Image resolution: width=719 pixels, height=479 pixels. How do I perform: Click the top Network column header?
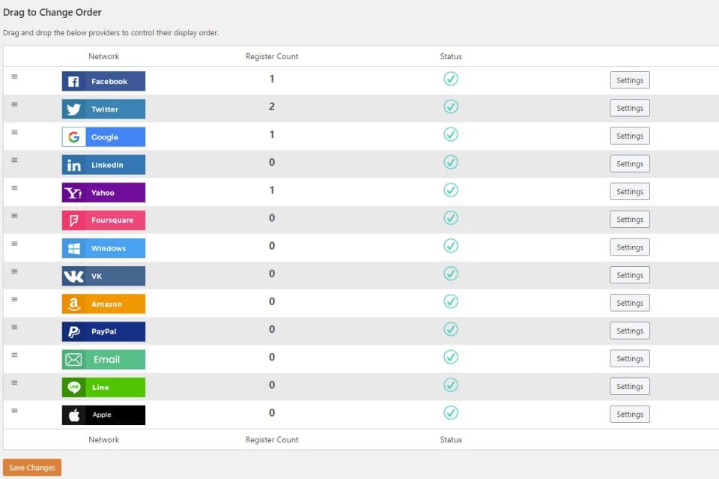click(x=103, y=56)
